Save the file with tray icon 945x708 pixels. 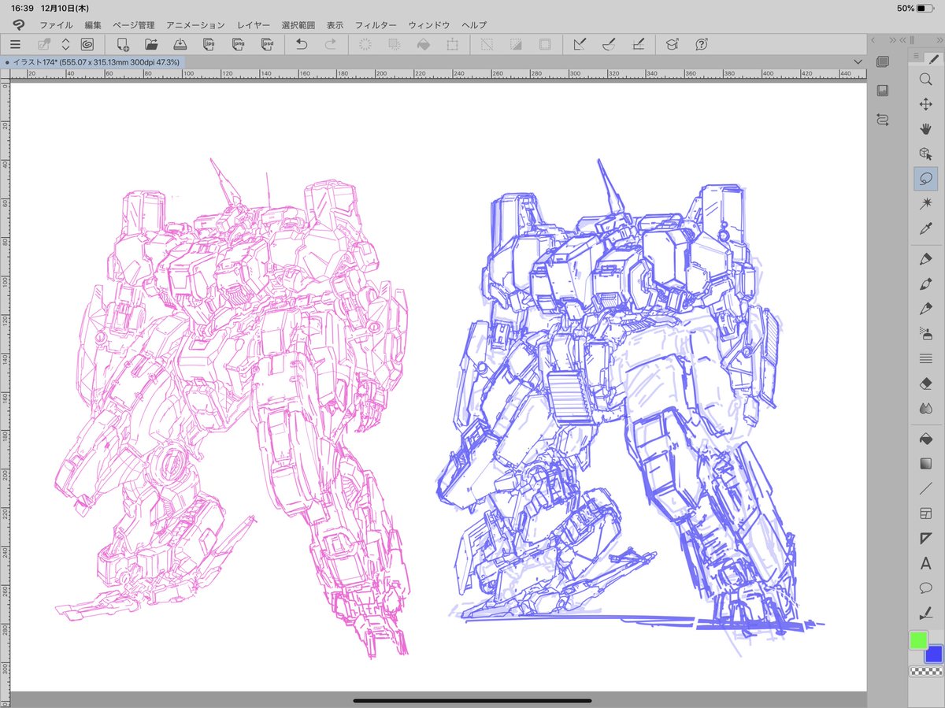(180, 45)
